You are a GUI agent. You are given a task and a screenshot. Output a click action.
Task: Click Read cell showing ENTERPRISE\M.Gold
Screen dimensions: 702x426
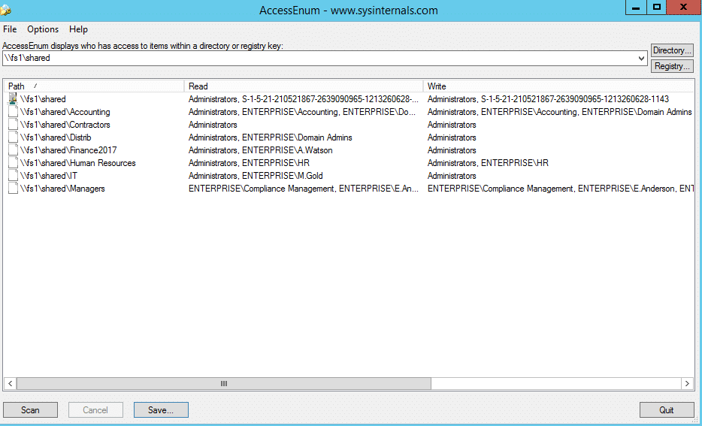click(256, 175)
